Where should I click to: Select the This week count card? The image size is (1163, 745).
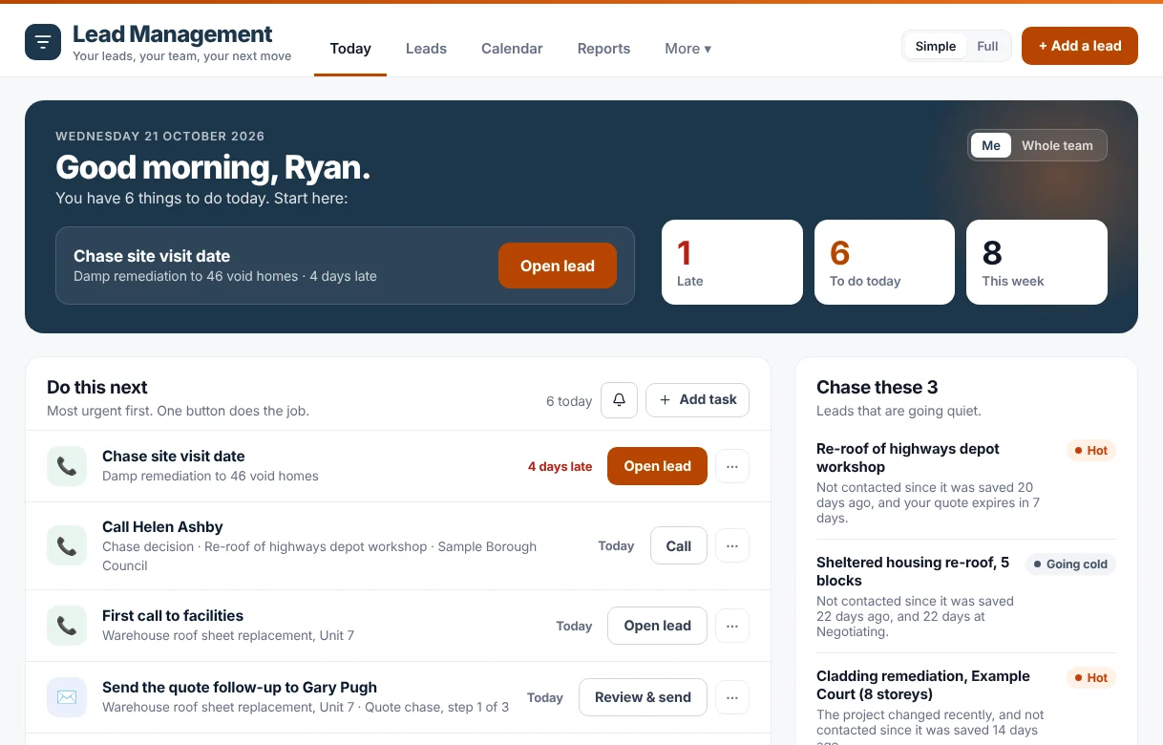tap(1037, 263)
